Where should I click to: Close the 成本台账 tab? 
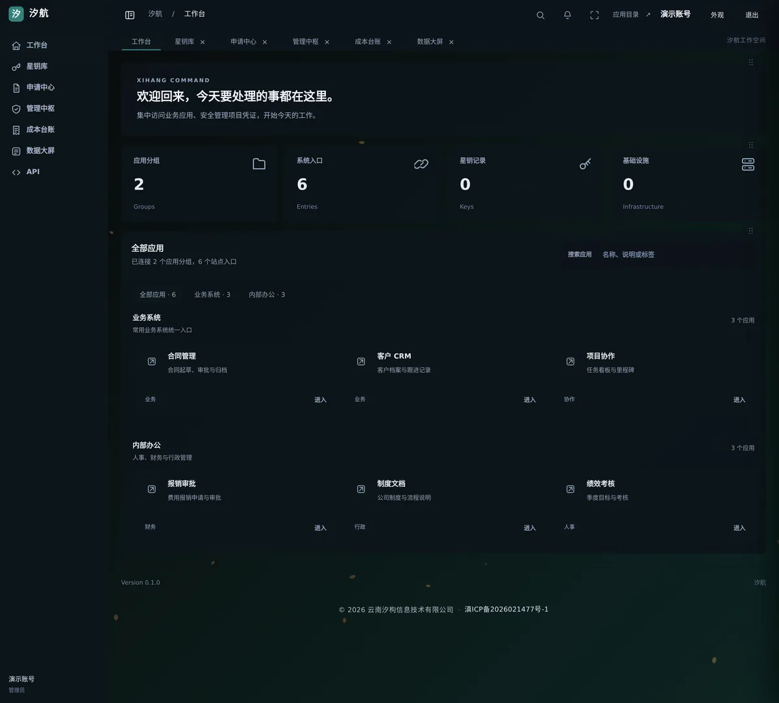[389, 42]
